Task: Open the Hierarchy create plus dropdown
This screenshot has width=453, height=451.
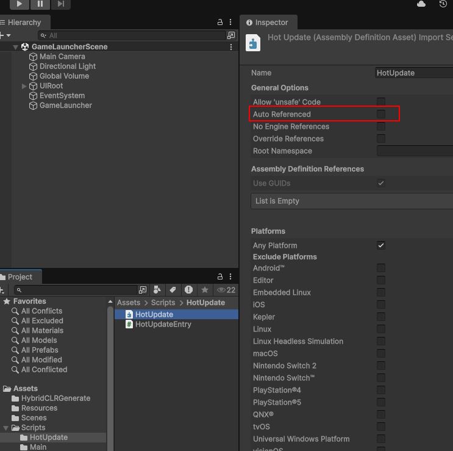Action: pos(5,35)
